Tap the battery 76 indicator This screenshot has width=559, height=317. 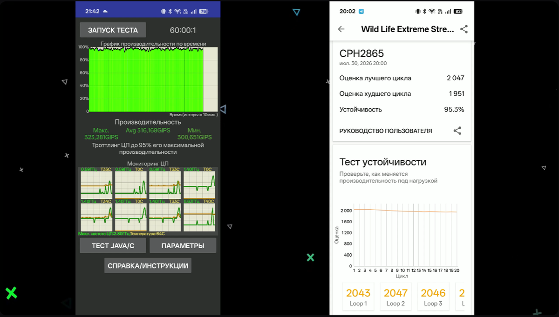[204, 11]
